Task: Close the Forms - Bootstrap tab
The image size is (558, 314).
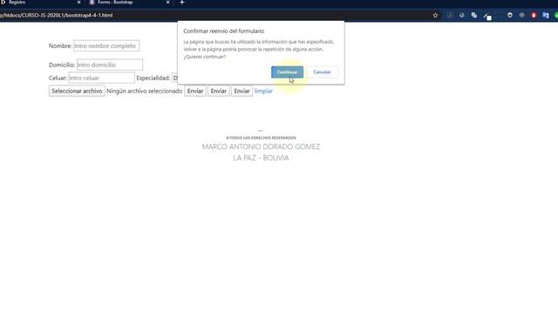Action: click(x=167, y=3)
